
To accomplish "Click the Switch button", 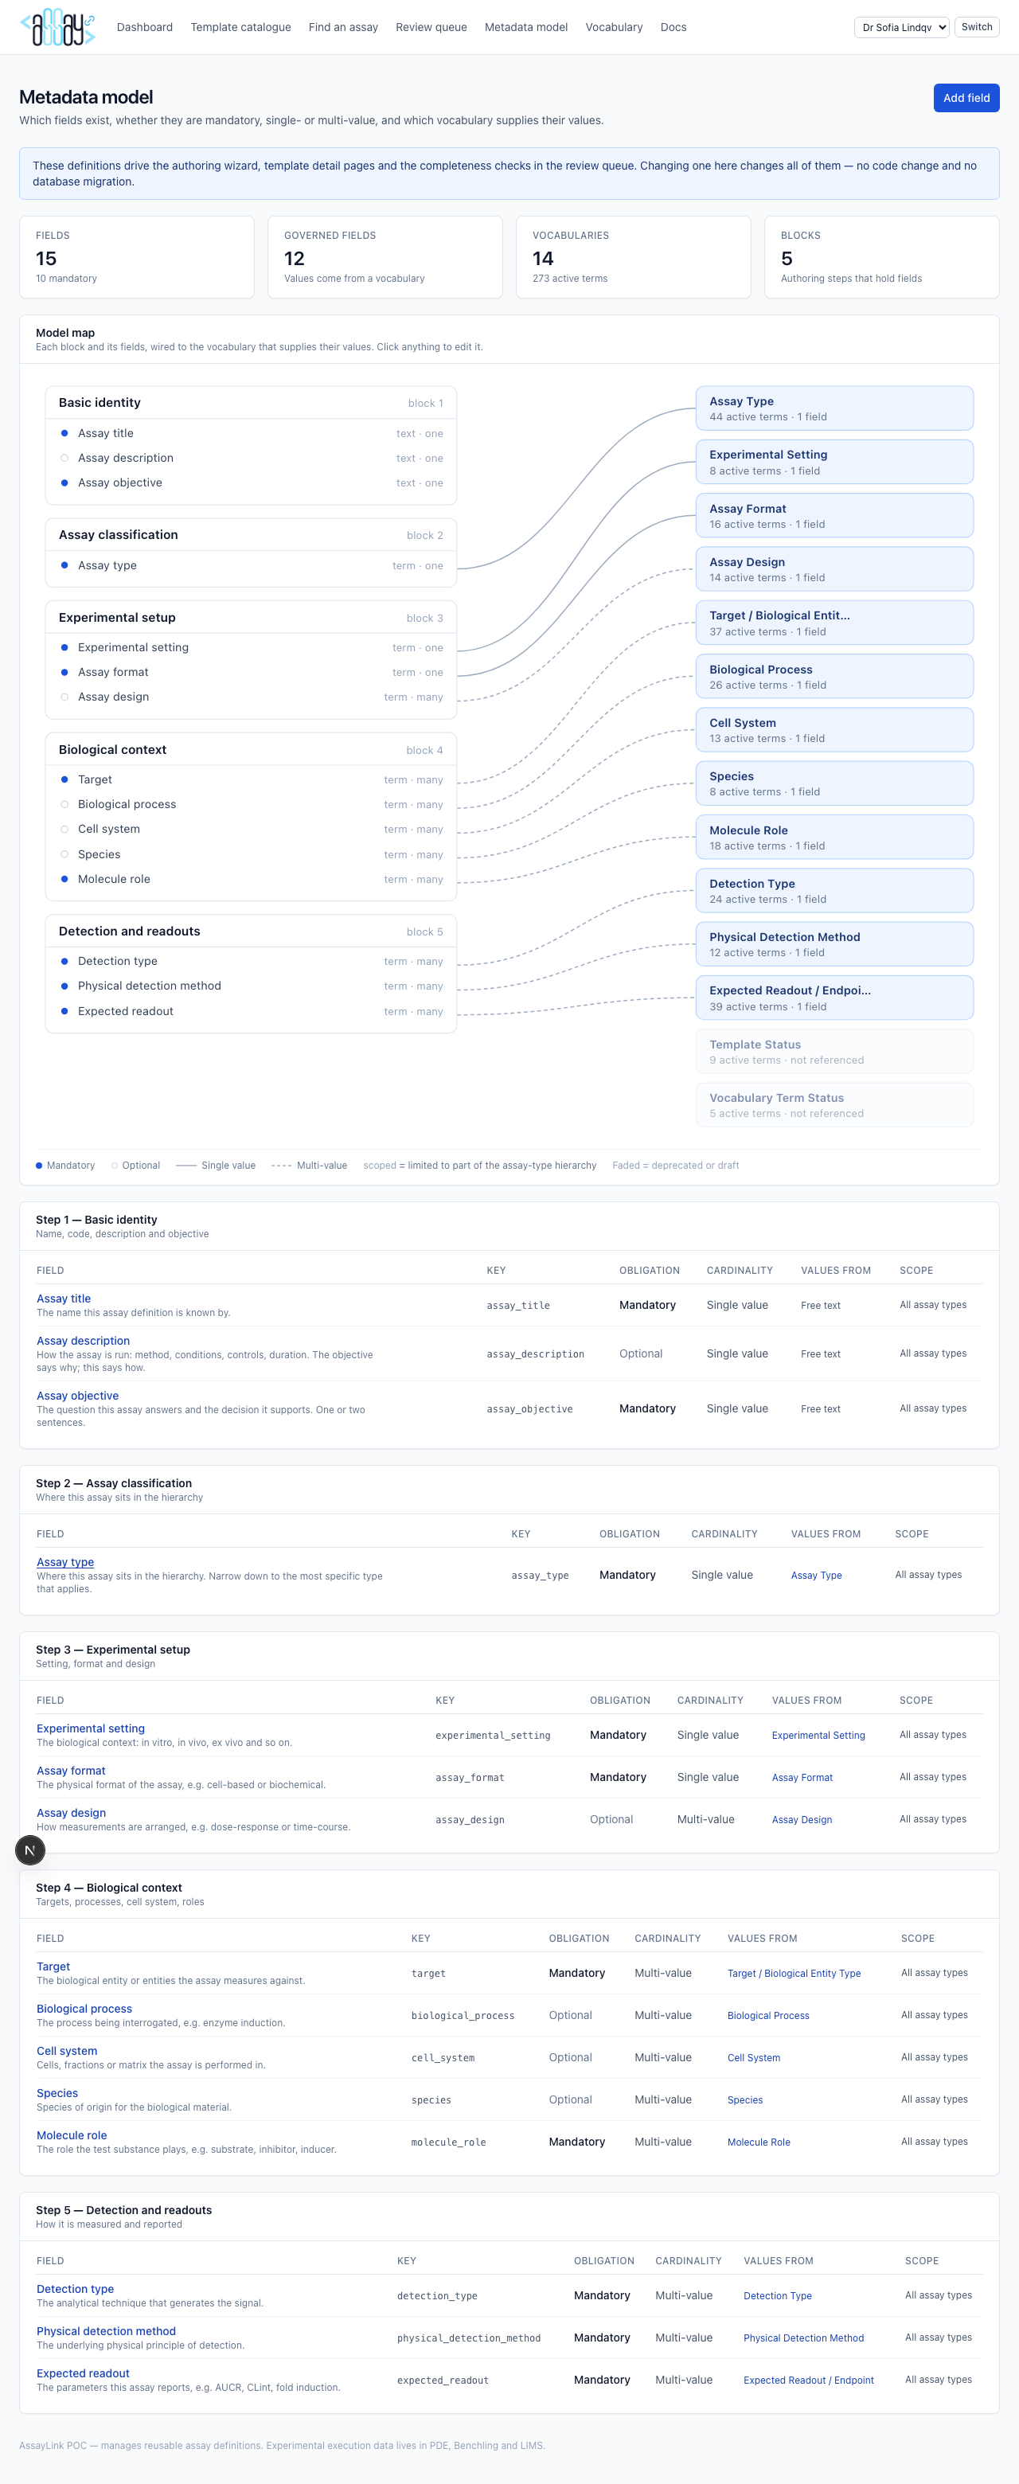I will 977,27.
